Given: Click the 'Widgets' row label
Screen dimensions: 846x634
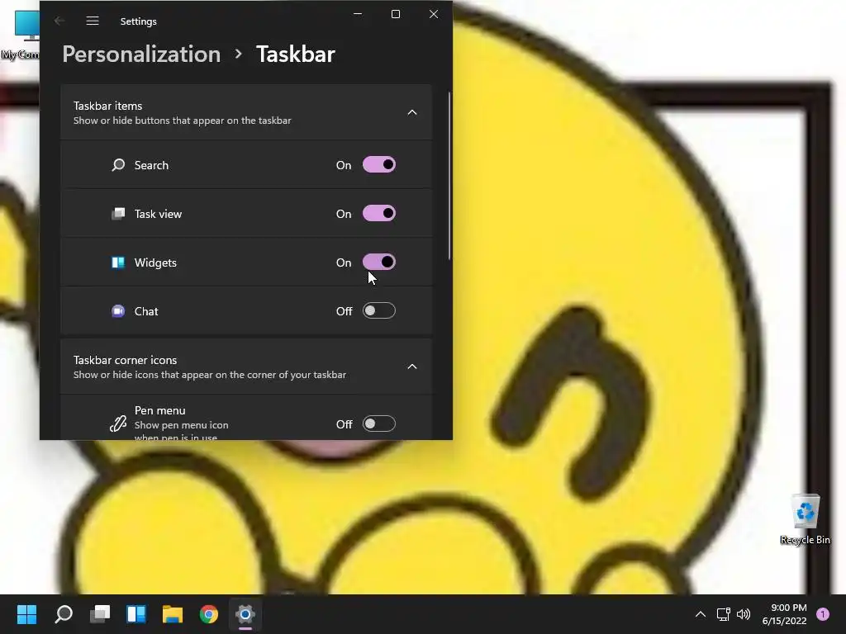Looking at the screenshot, I should point(155,263).
